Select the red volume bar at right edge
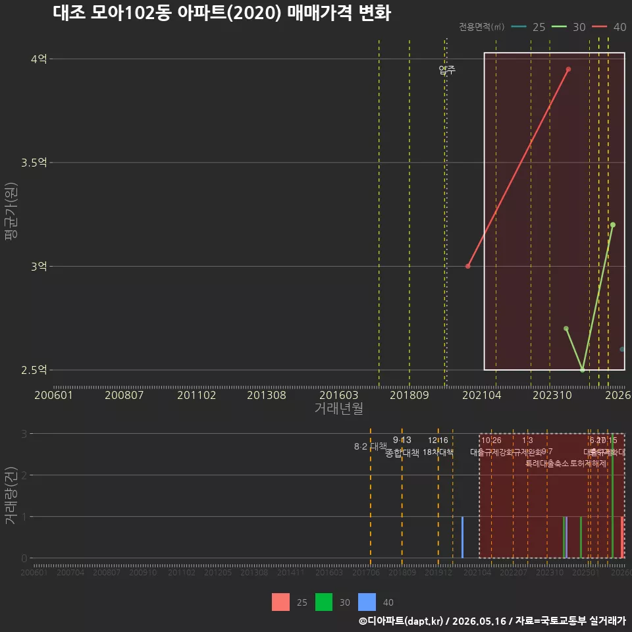 tap(622, 537)
